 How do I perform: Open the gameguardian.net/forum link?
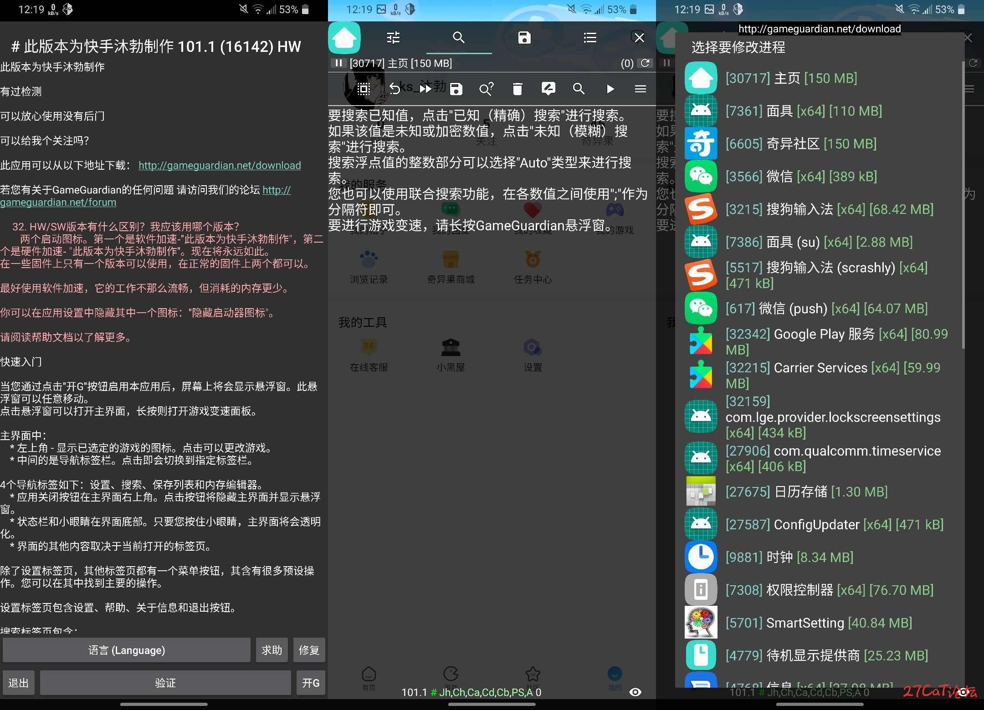pyautogui.click(x=145, y=196)
